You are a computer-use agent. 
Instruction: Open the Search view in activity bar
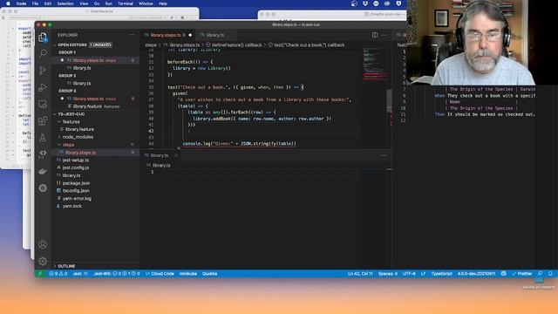tap(43, 53)
